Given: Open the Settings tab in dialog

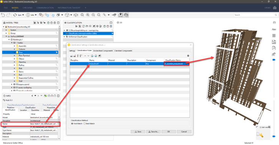Looking at the screenshot, I should coord(72,51).
